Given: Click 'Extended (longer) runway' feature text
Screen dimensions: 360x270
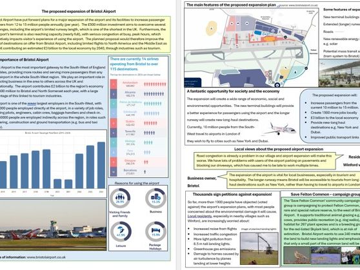Looking at the screenshot, I should [x=341, y=24].
